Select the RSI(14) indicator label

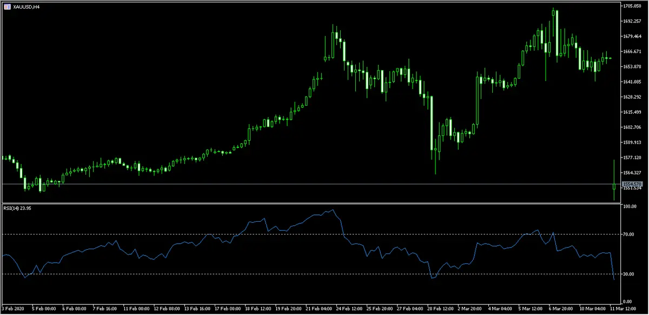(x=17, y=209)
